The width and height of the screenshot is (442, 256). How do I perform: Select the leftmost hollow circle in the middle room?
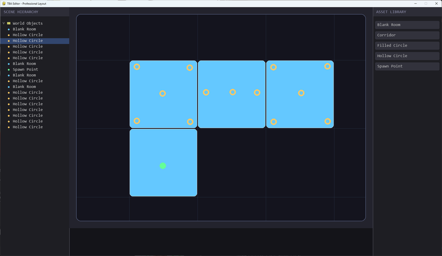(x=206, y=92)
